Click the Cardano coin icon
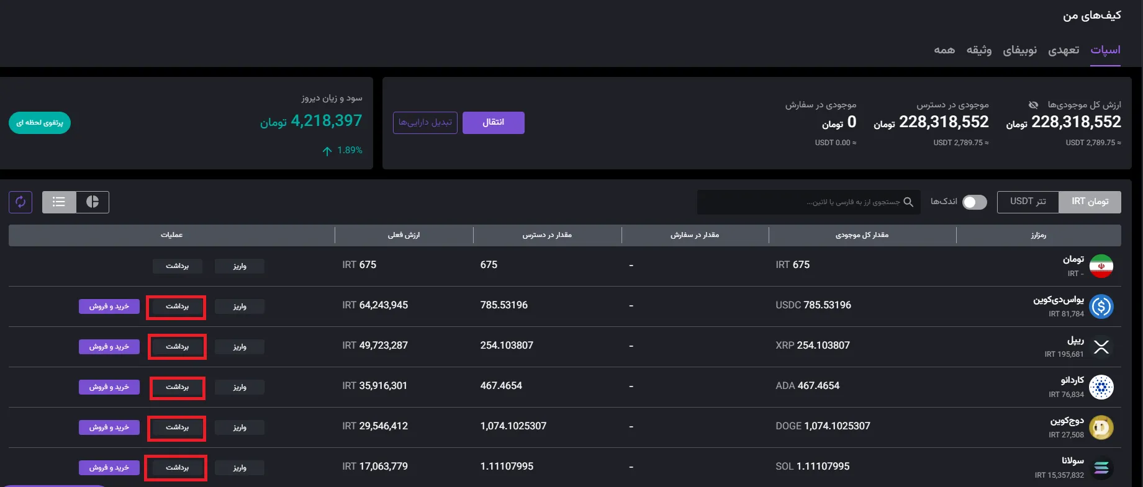Viewport: 1143px width, 487px height. 1101,387
